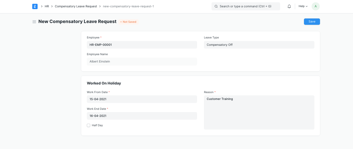Click the search magnifier icon
Image resolution: width=353 pixels, height=149 pixels.
[216, 6]
